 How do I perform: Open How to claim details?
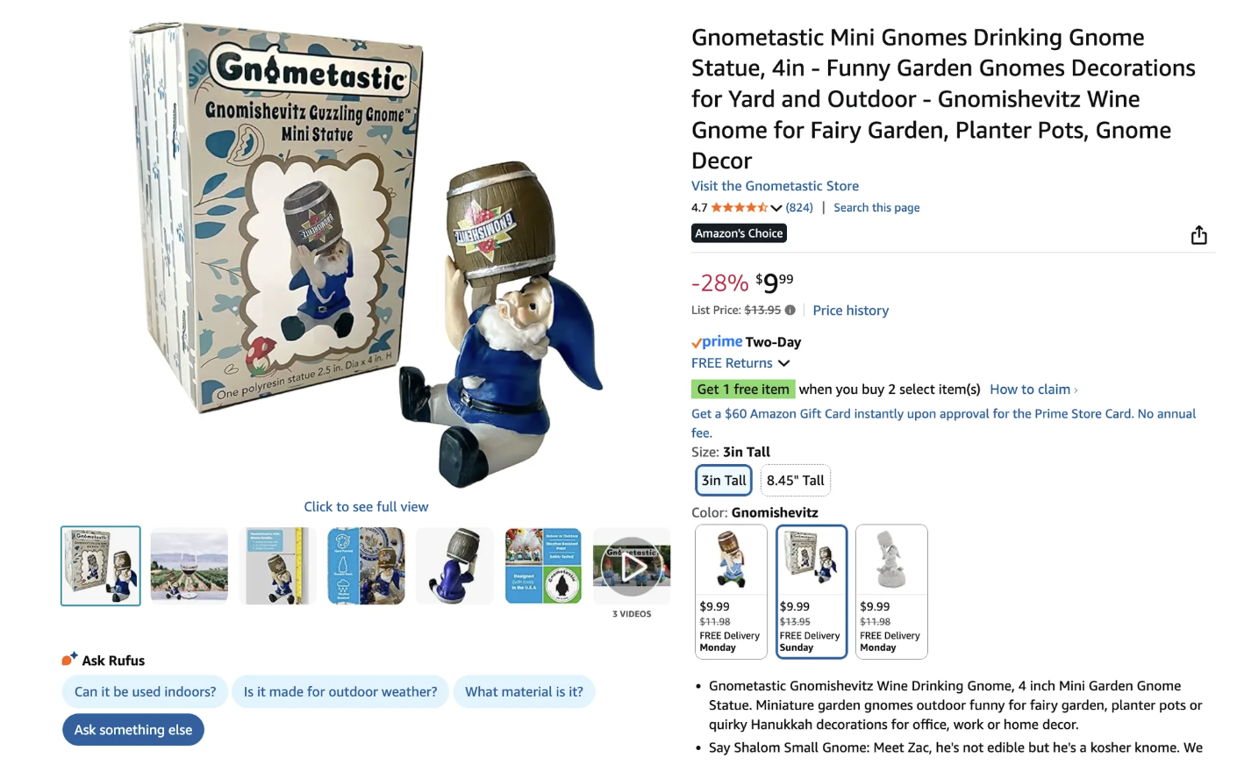coord(1033,390)
